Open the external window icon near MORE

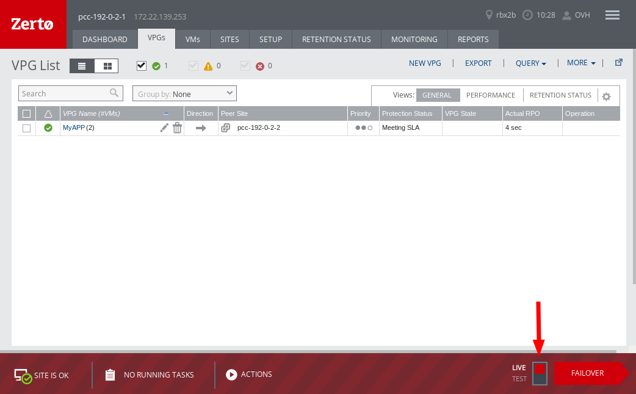(x=618, y=62)
